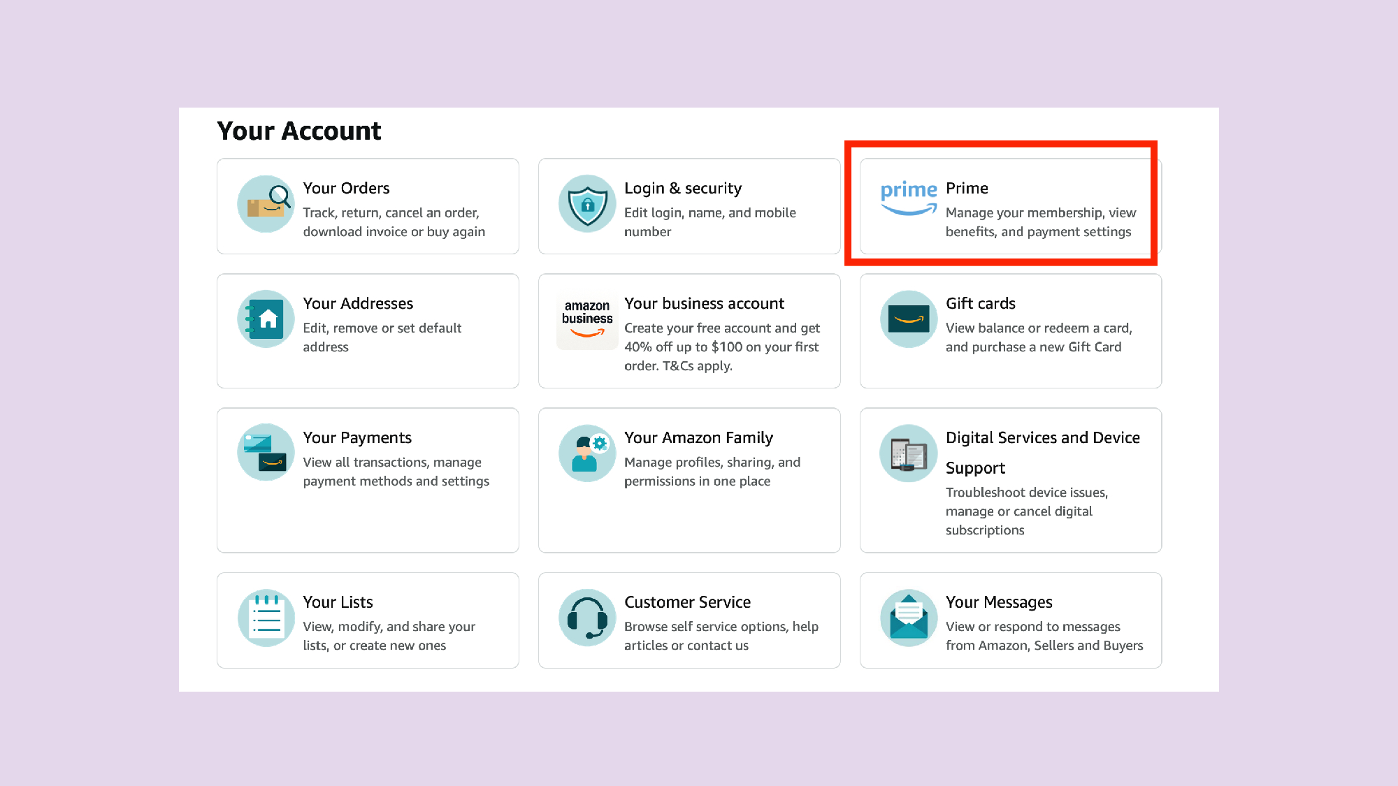Click the Amazon Business logo
Image resolution: width=1398 pixels, height=786 pixels.
[x=587, y=319]
